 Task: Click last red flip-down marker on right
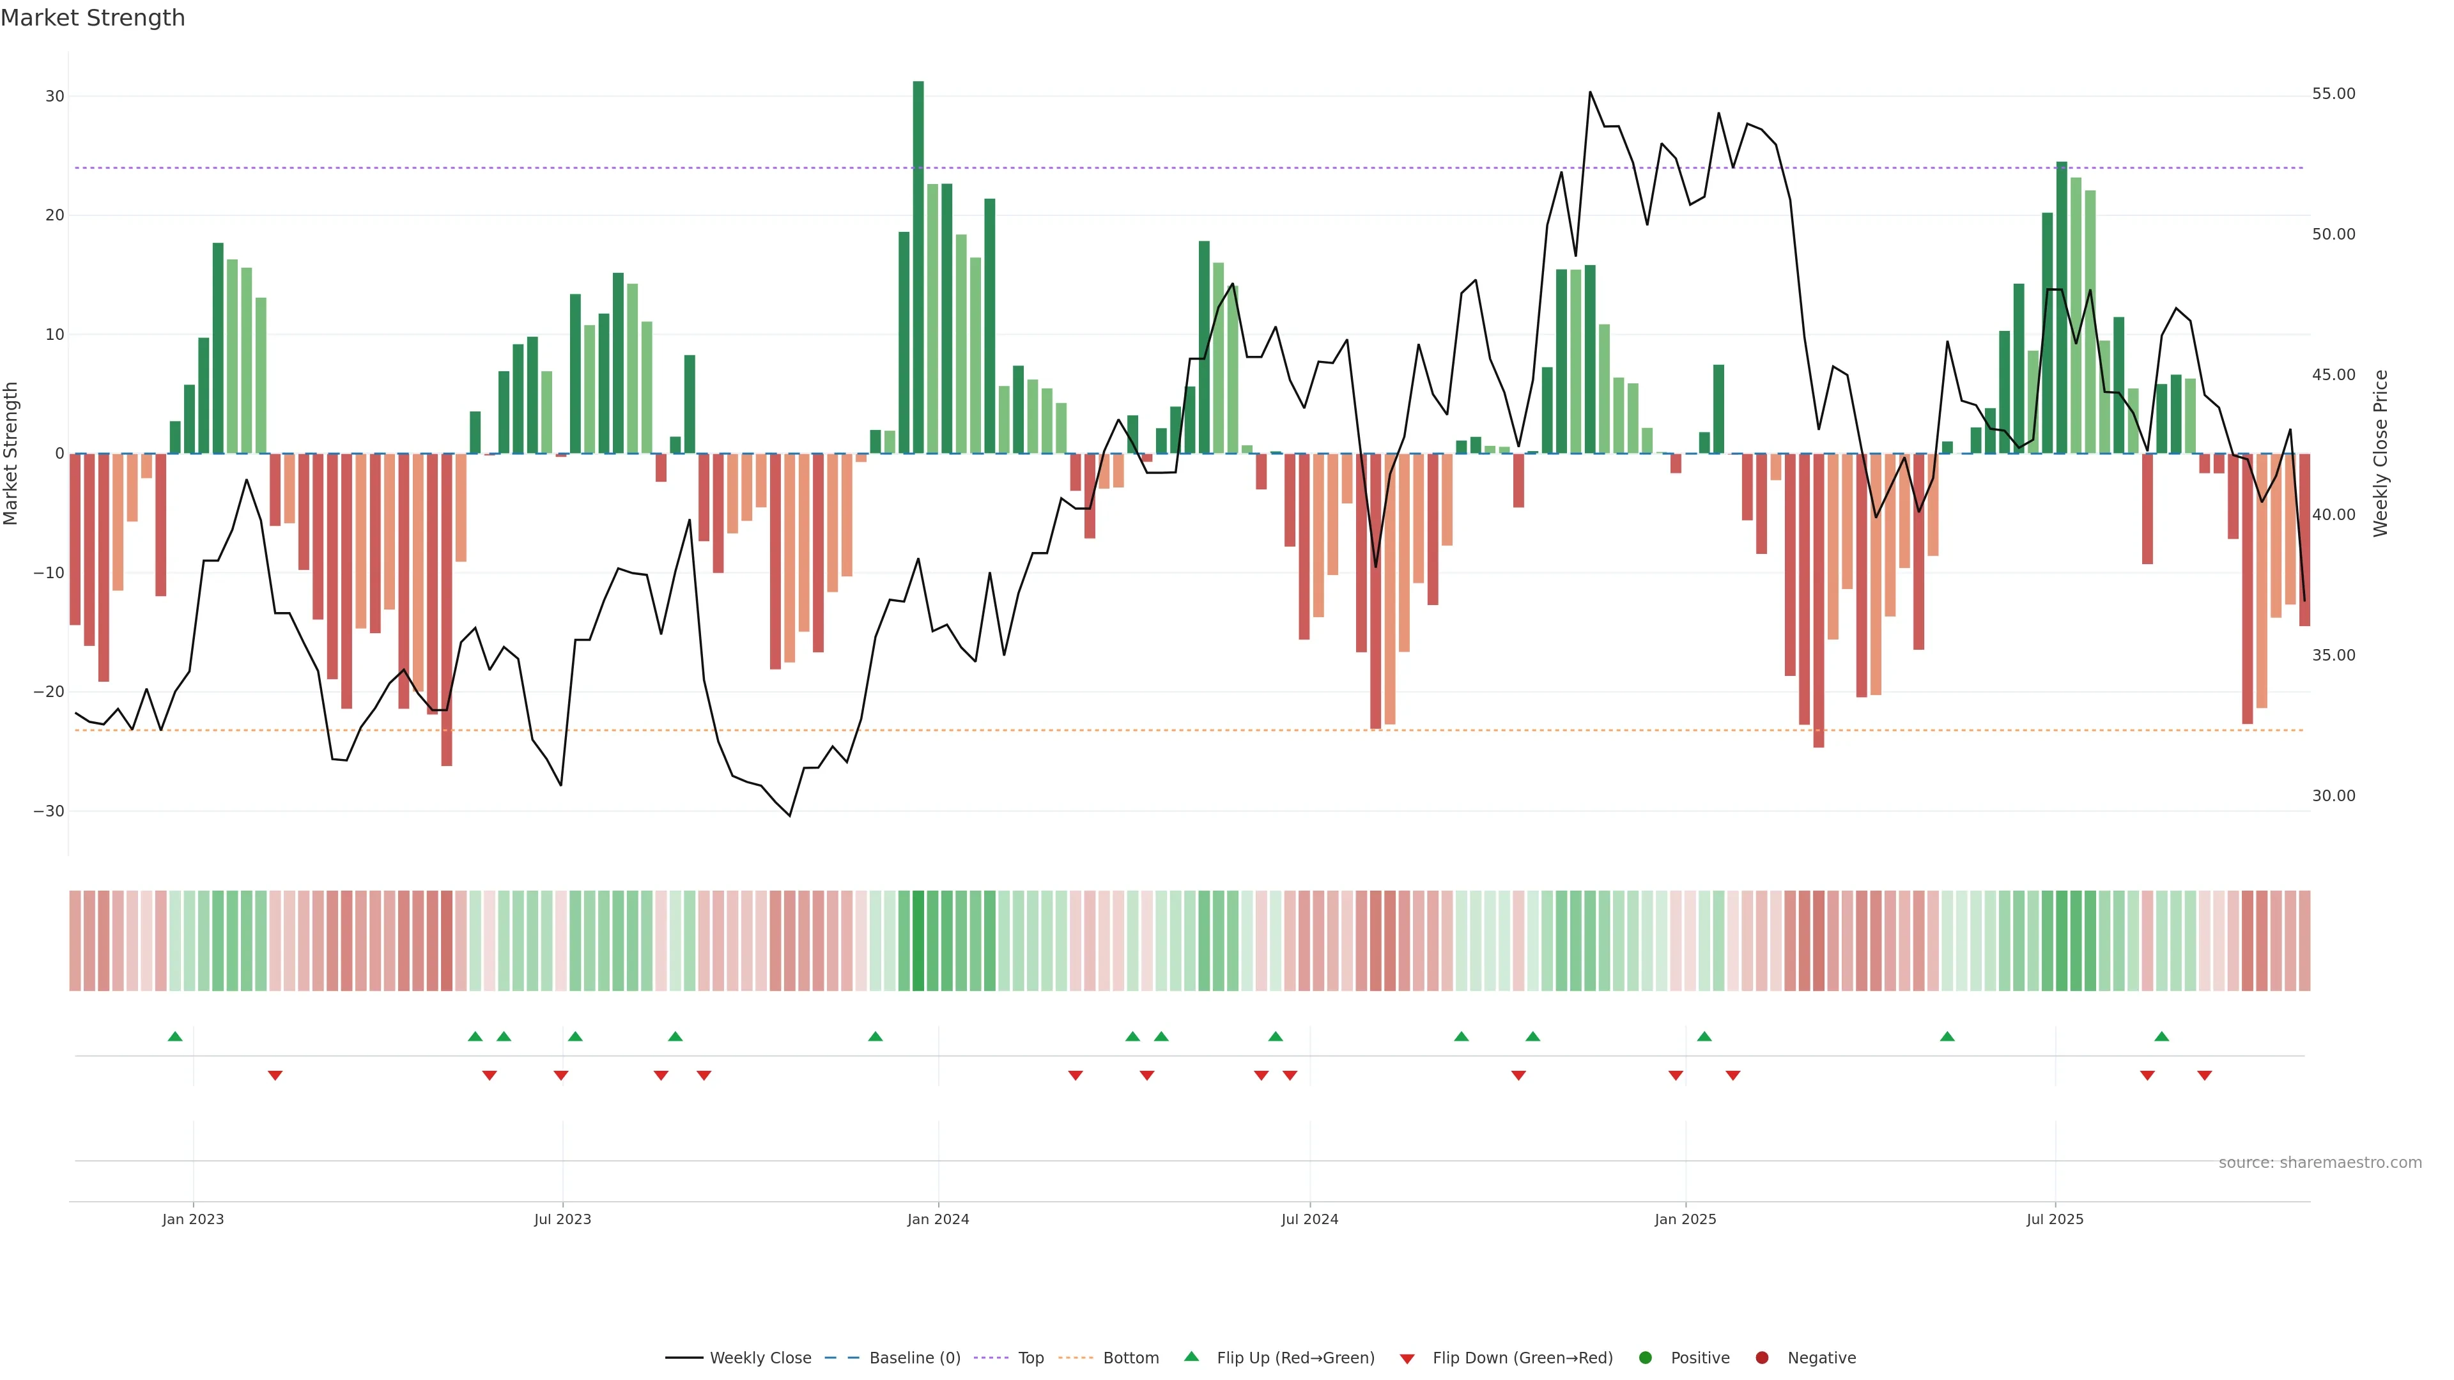2204,1075
